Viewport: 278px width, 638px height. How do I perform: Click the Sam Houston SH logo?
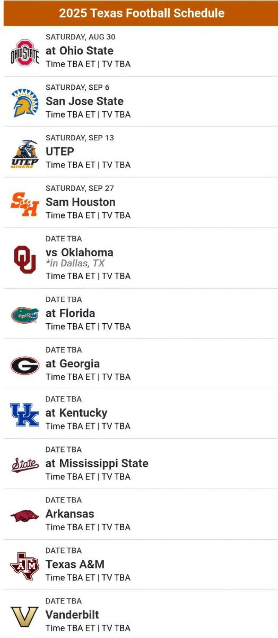[x=25, y=204]
